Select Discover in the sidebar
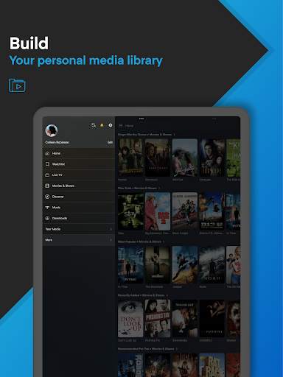This screenshot has width=283, height=377. coord(79,197)
